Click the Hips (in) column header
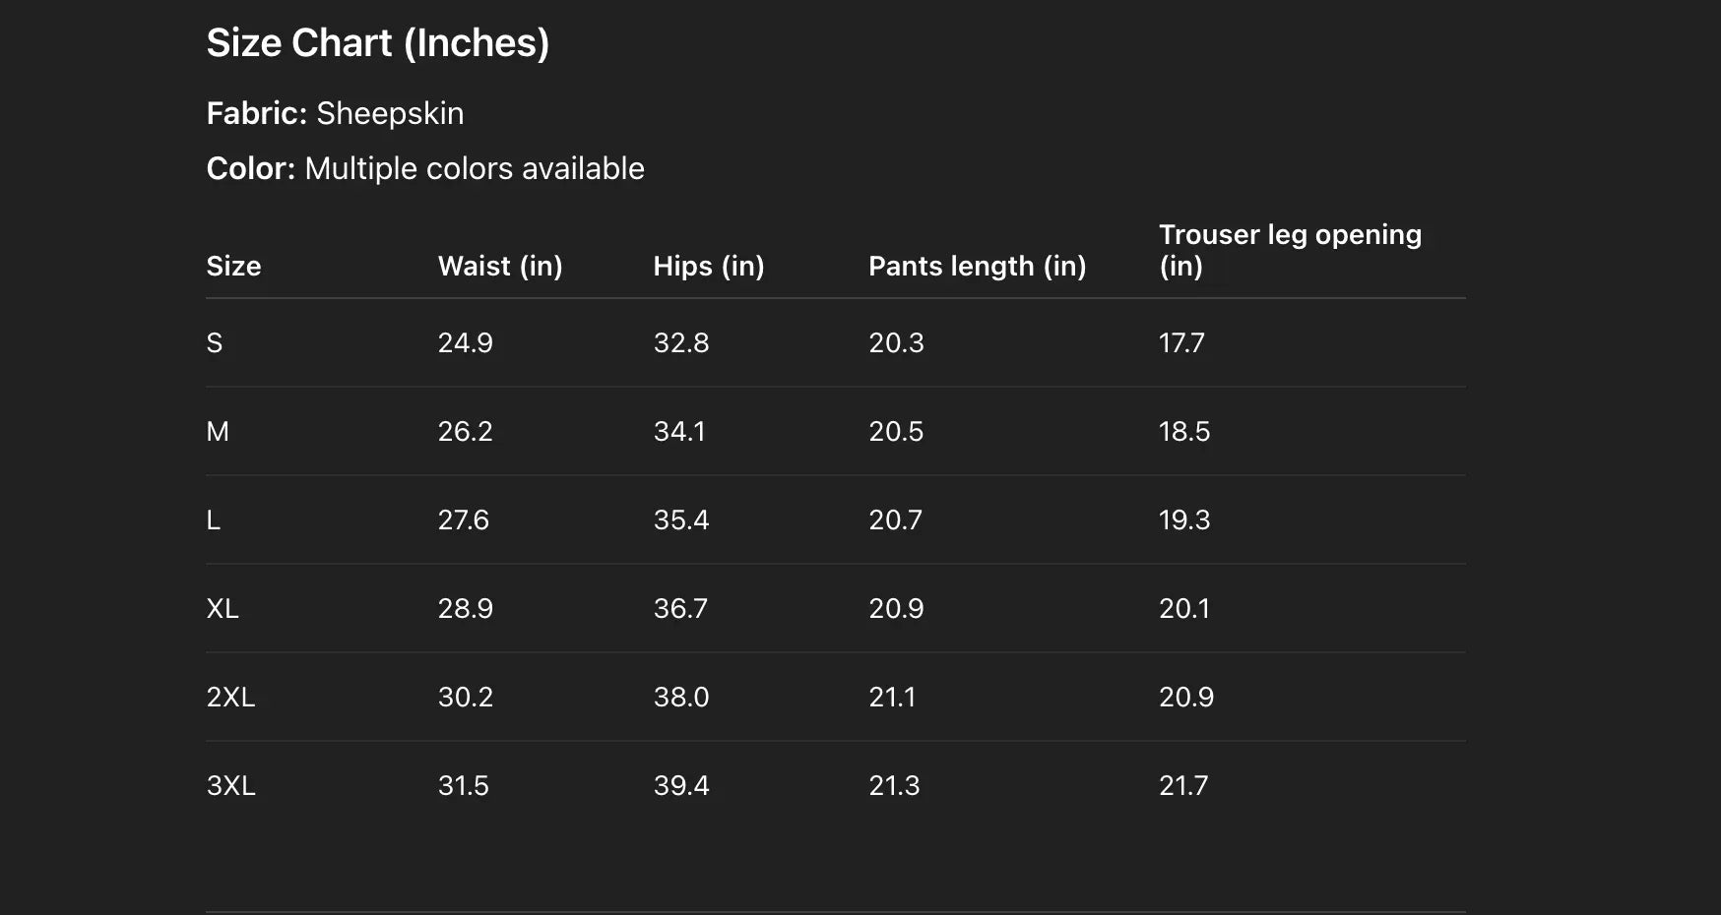Viewport: 1721px width, 915px height. 708,266
